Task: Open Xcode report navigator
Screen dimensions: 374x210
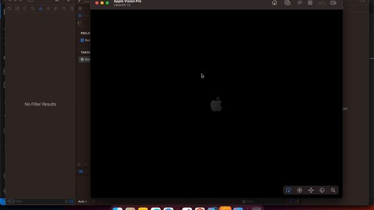Action: coord(71,9)
